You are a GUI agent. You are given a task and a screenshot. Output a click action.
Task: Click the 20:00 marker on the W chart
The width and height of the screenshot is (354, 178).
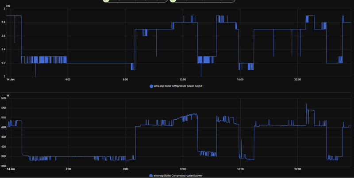click(x=297, y=169)
